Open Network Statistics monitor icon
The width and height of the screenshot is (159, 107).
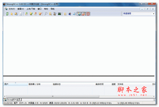(x=59, y=14)
